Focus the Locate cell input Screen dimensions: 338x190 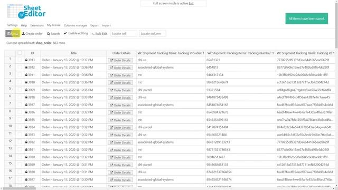(124, 34)
